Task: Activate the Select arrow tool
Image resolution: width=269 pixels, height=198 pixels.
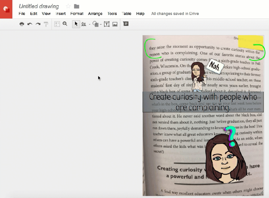Action: tap(76, 24)
